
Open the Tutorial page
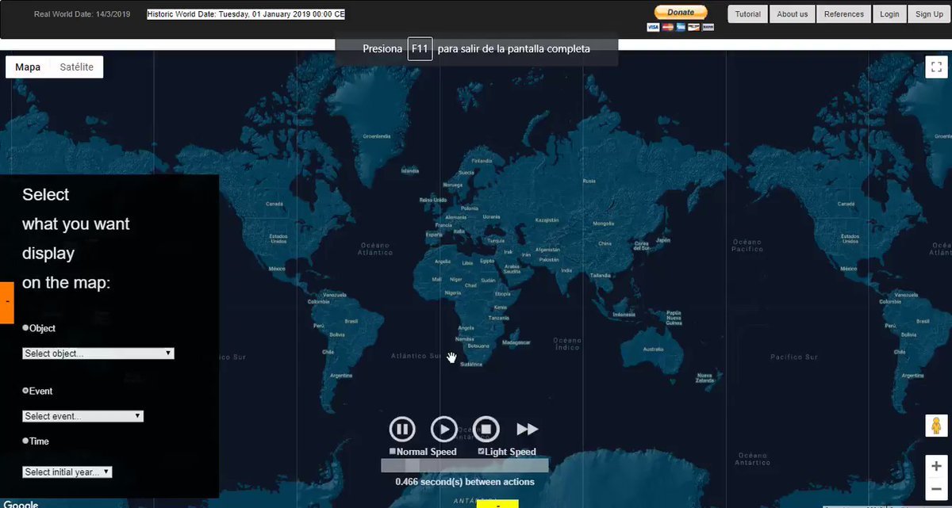click(747, 14)
